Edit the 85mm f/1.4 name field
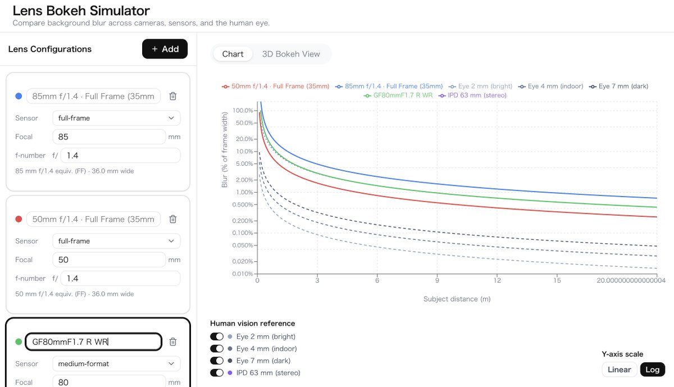This screenshot has width=674, height=387. (x=94, y=96)
